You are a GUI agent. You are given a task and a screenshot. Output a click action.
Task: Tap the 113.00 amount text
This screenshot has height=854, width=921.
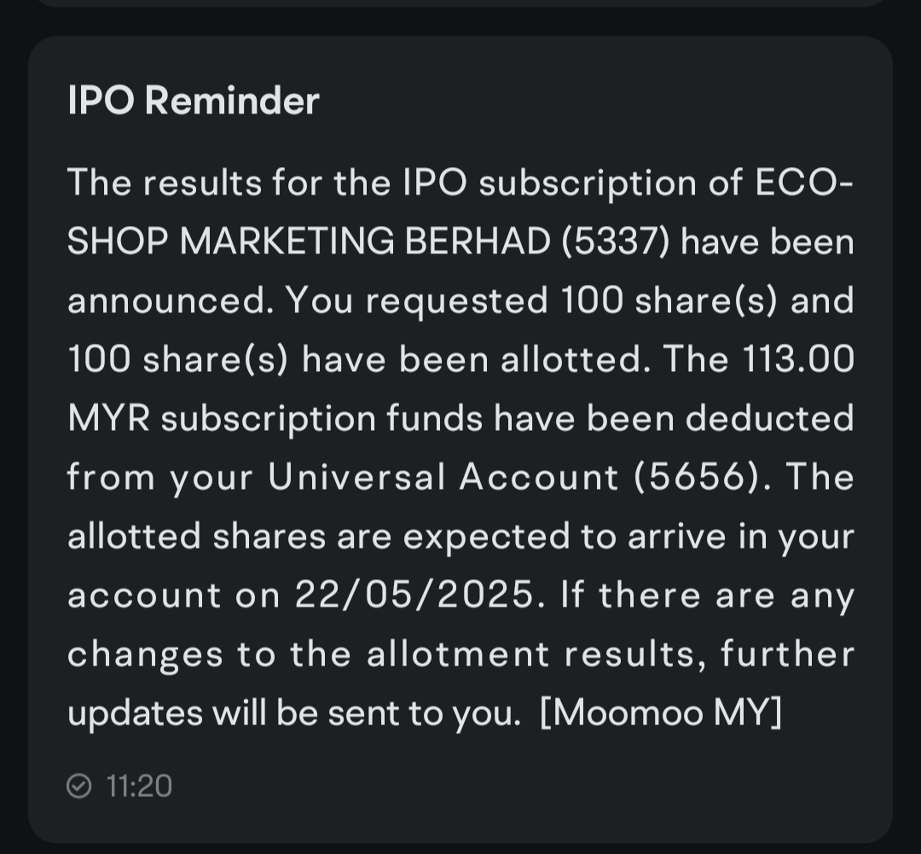tap(798, 358)
